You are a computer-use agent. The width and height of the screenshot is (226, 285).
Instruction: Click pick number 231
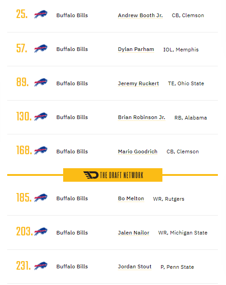coord(23,266)
